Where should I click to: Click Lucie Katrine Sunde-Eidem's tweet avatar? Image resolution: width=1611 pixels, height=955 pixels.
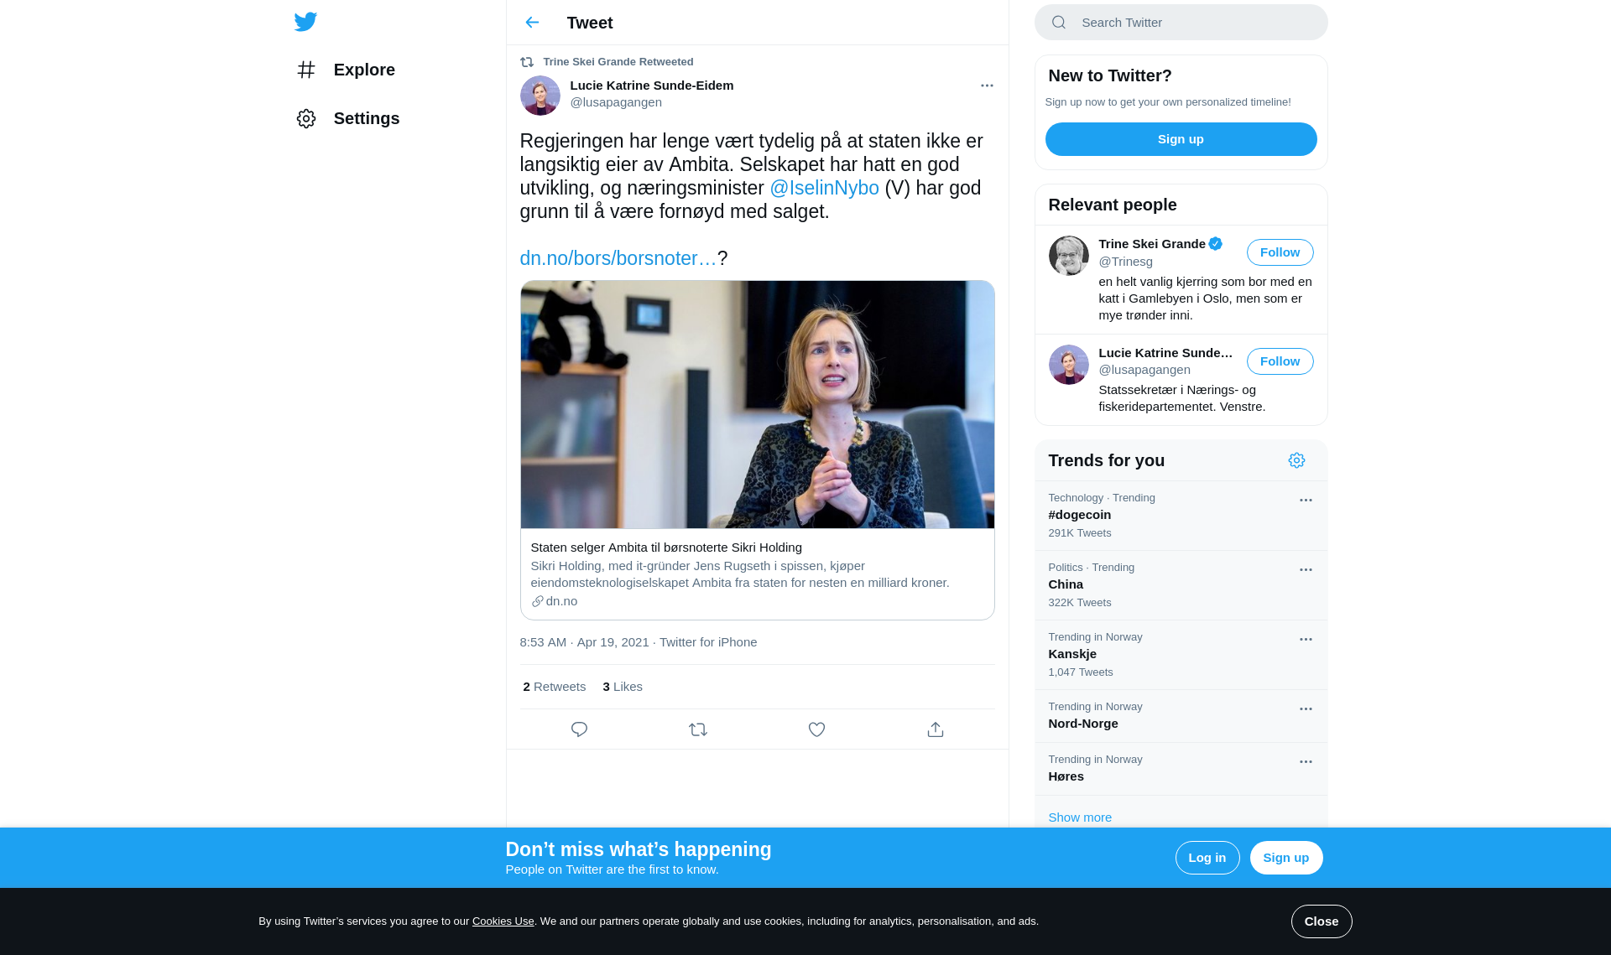pyautogui.click(x=540, y=96)
